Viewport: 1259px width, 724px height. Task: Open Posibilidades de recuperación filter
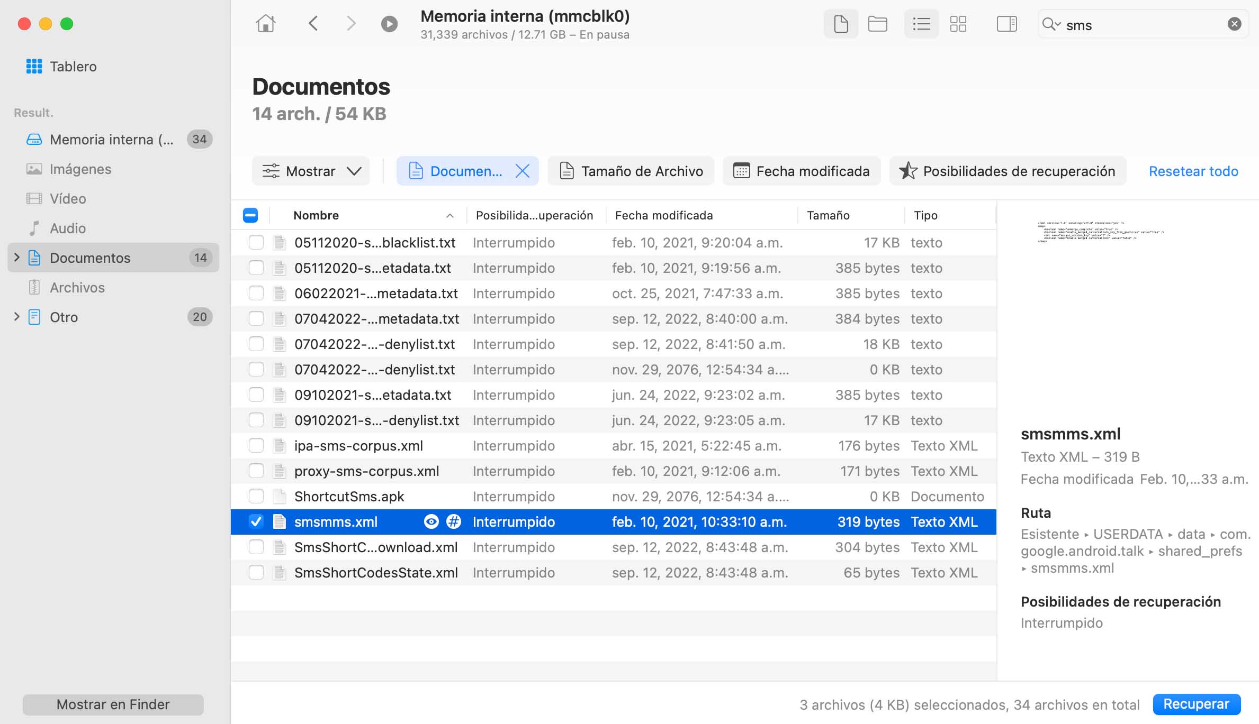[x=1008, y=171]
